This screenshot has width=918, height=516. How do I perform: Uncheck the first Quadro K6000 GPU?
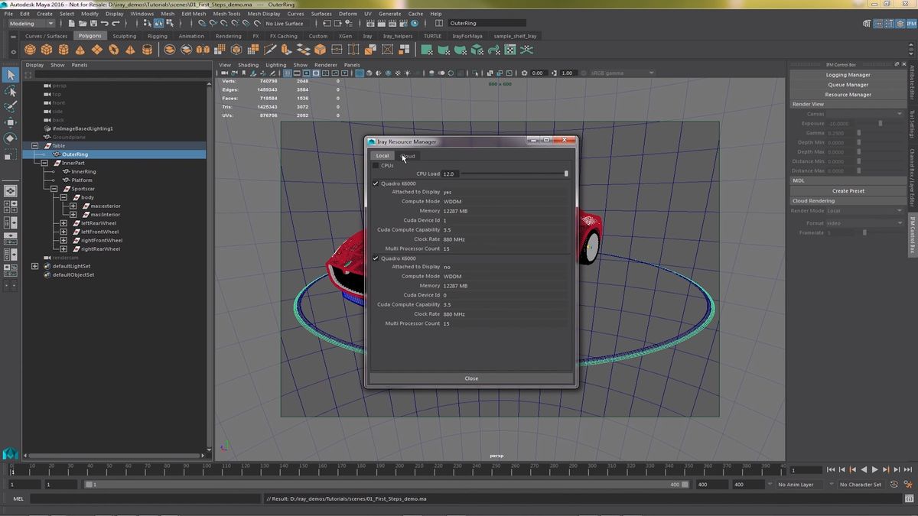[x=376, y=183]
